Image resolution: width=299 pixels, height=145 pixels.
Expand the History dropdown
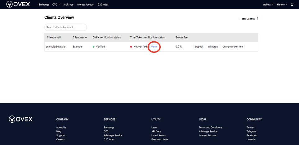pyautogui.click(x=282, y=5)
